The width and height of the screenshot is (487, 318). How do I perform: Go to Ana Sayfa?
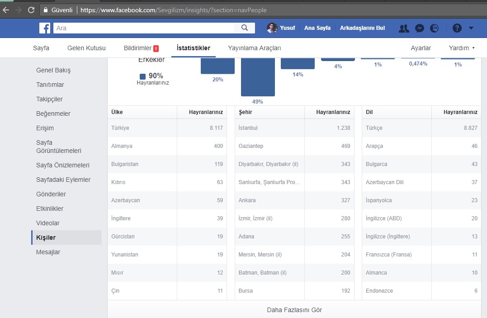coord(317,28)
